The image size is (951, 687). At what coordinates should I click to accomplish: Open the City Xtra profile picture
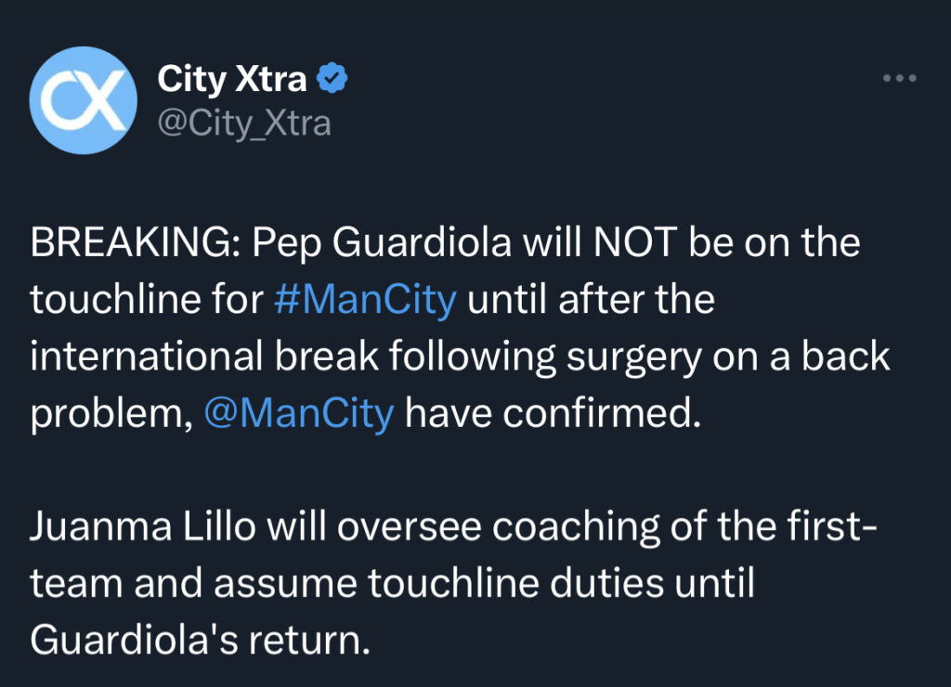click(84, 100)
